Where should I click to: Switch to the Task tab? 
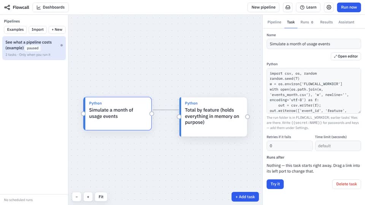tap(291, 22)
